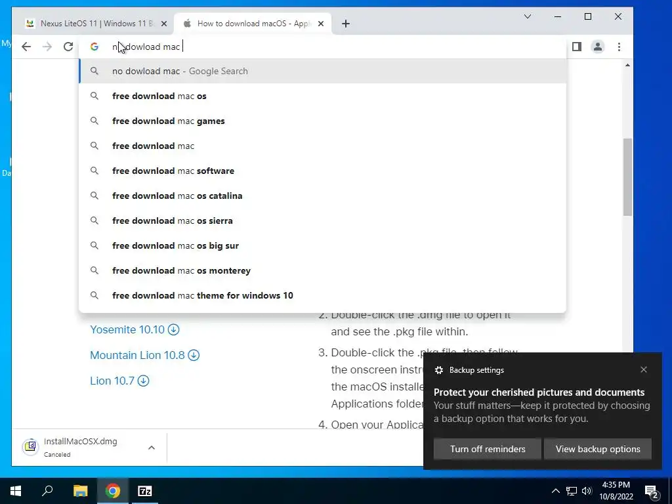This screenshot has width=672, height=504.
Task: Click the Google icon in address bar
Action: (x=94, y=47)
